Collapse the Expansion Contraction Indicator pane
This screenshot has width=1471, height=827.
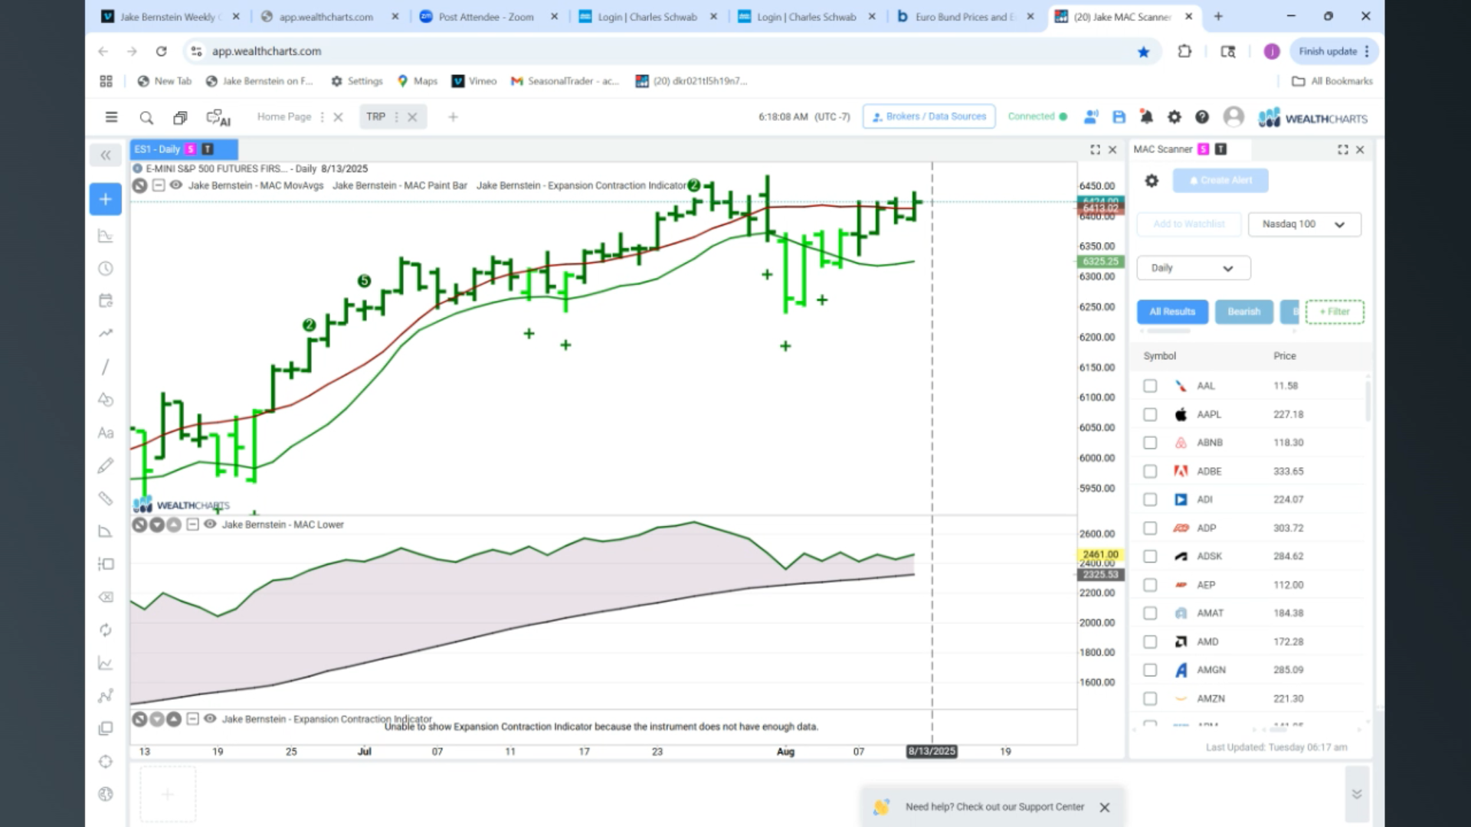(x=192, y=719)
